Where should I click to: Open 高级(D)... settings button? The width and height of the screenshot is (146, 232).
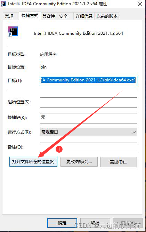point(119,162)
